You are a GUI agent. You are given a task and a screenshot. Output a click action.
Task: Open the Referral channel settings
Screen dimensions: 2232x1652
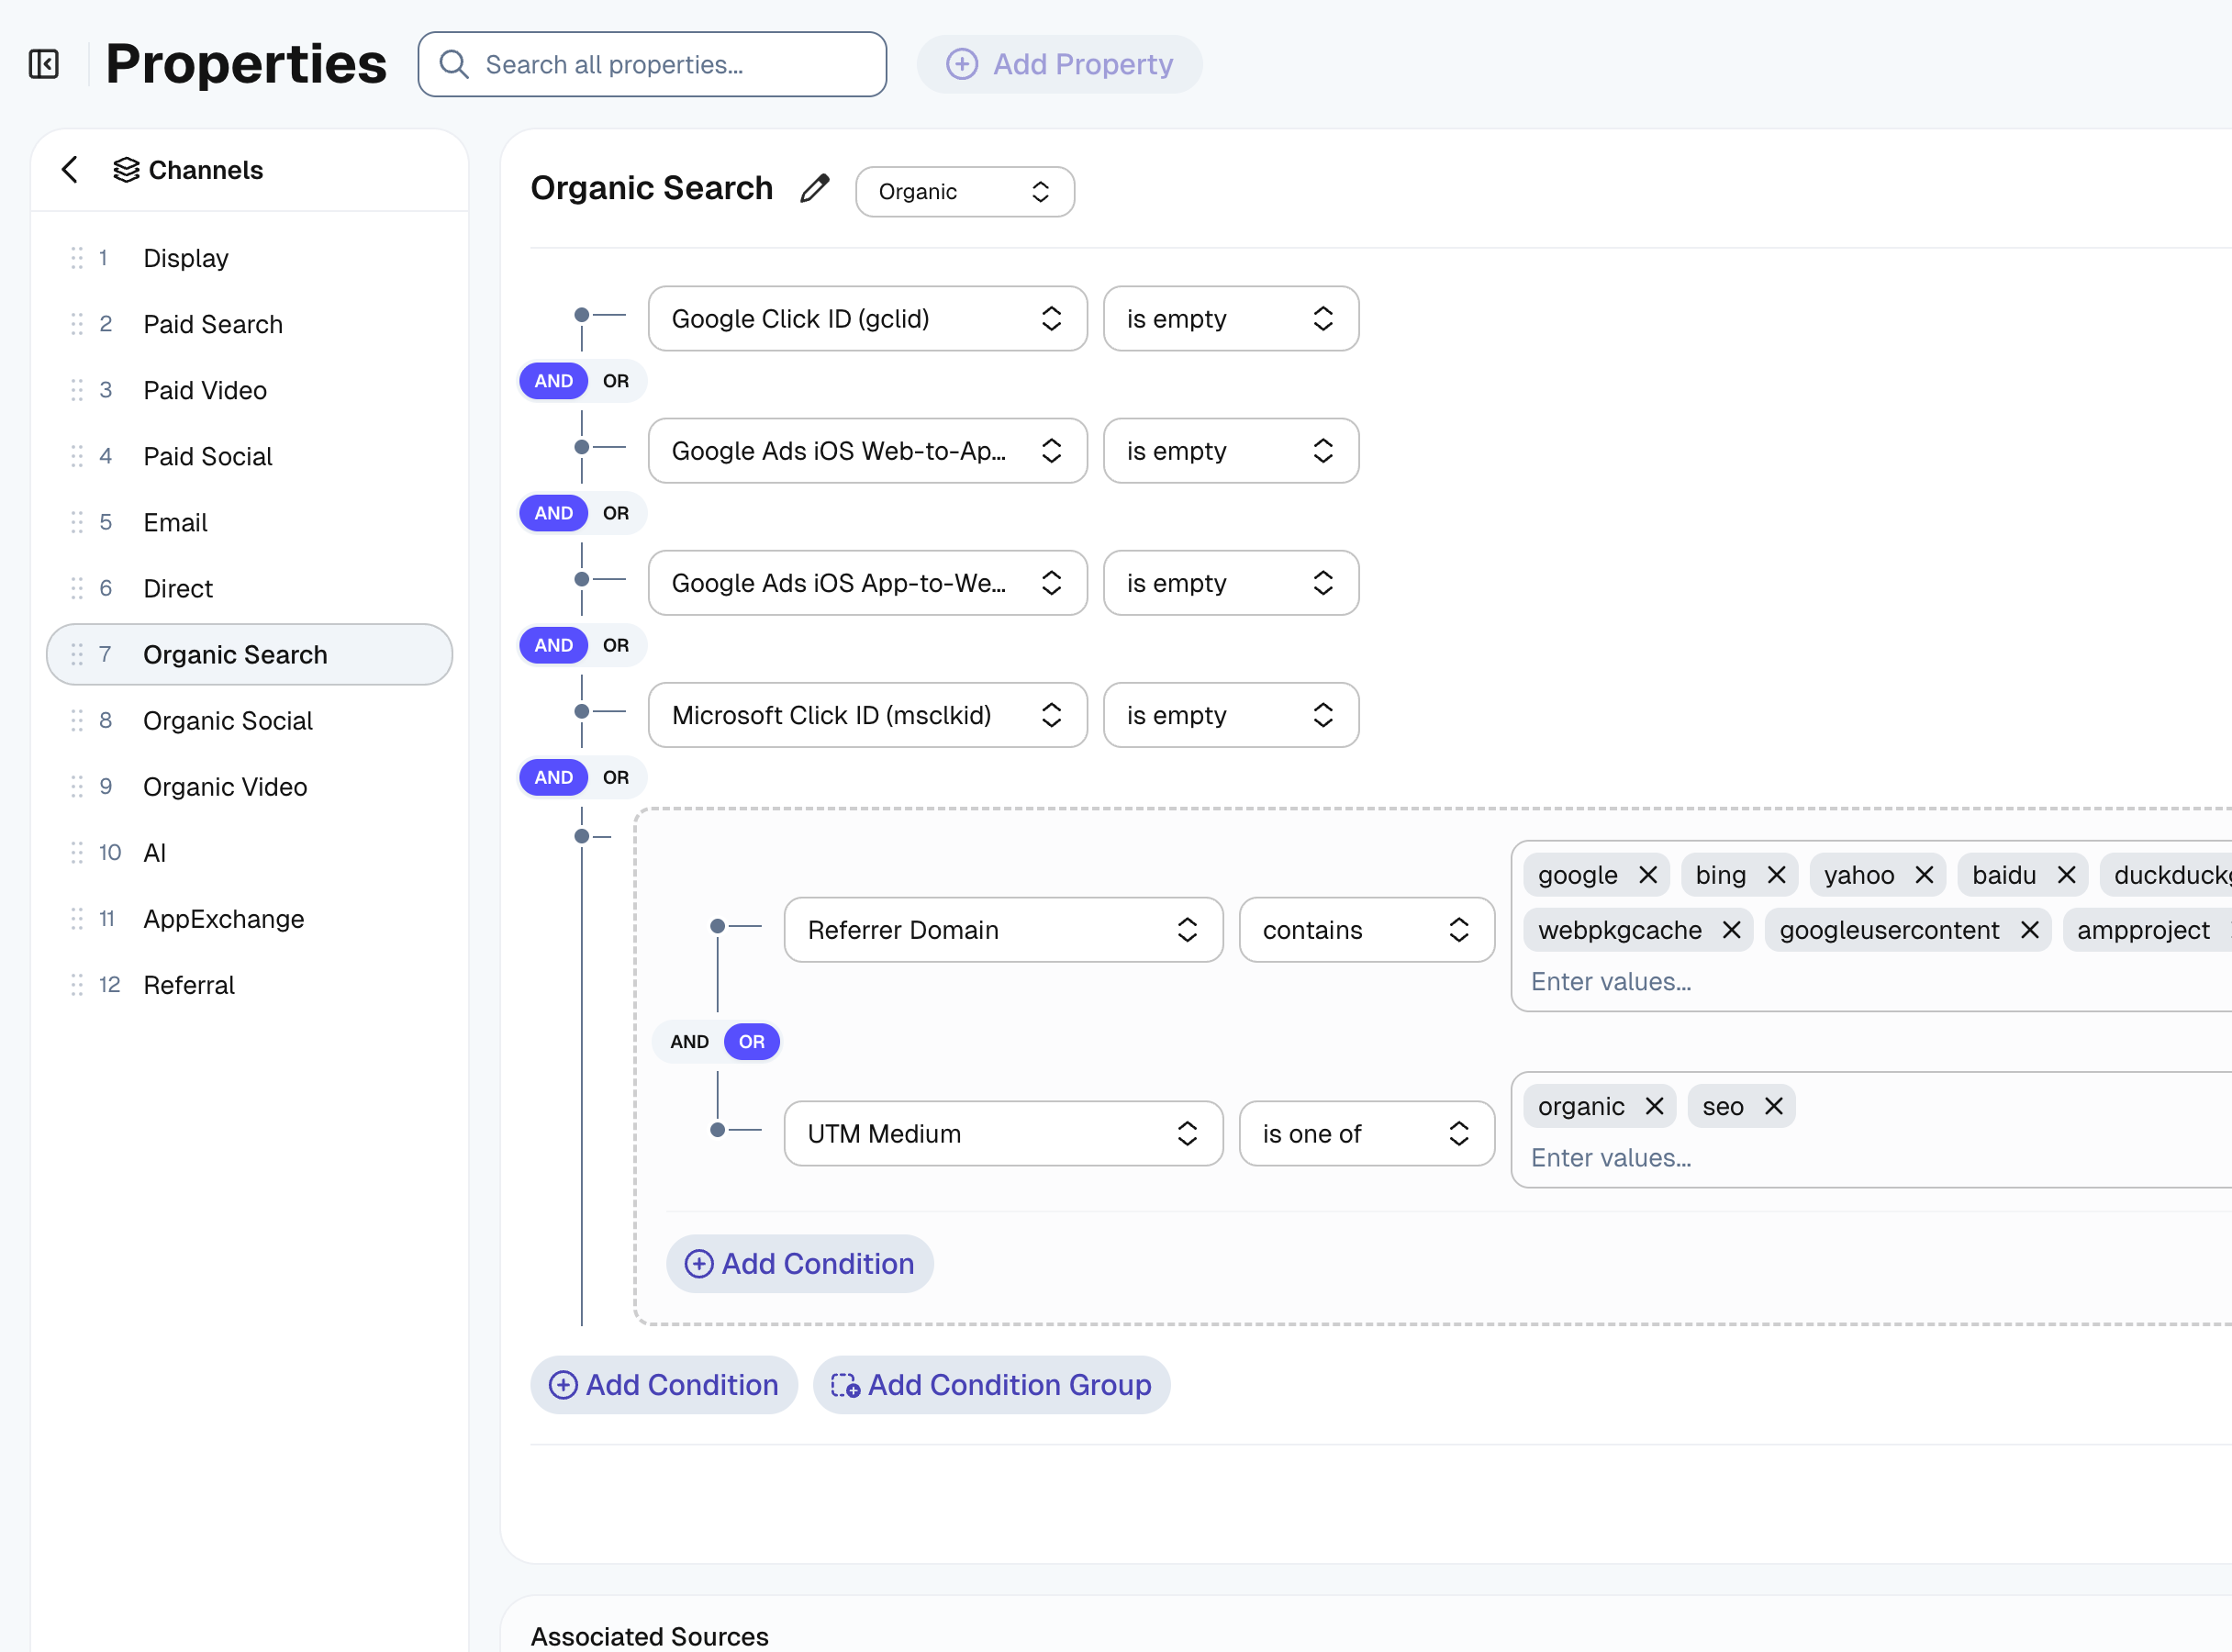(x=189, y=984)
